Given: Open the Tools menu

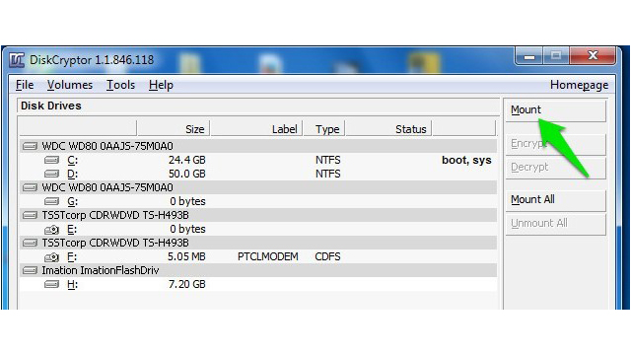Looking at the screenshot, I should pyautogui.click(x=120, y=85).
